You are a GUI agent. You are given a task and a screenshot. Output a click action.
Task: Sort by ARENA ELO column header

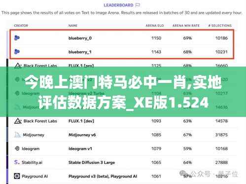pyautogui.click(x=155, y=26)
